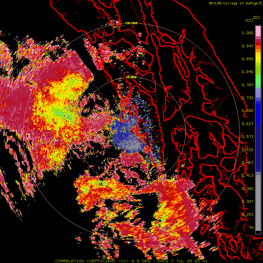Select the 0.680 color scale value
Viewport: 263px width, 263px height.
pos(248,111)
